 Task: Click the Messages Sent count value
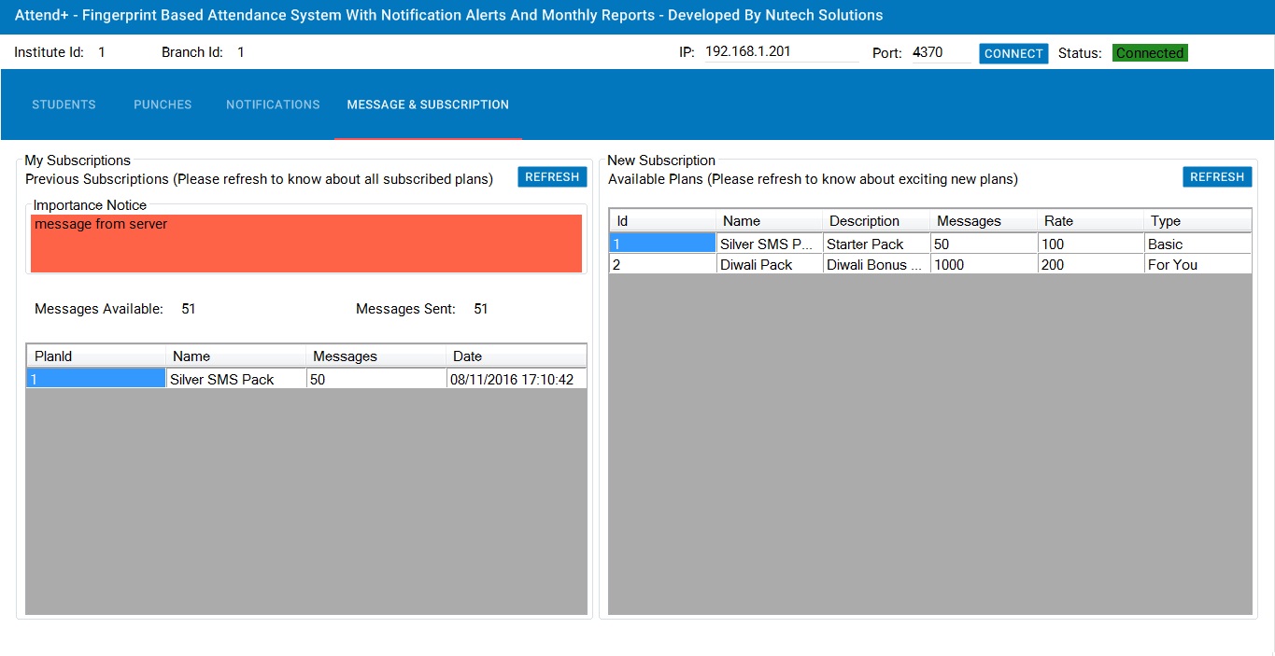[x=481, y=309]
